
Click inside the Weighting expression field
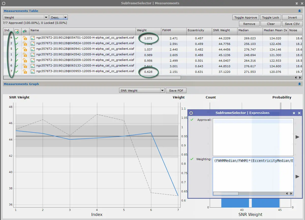click(x=253, y=174)
